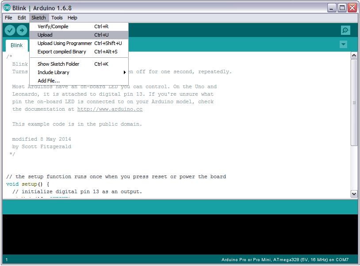
Task: Open the Help menu
Action: pyautogui.click(x=73, y=18)
